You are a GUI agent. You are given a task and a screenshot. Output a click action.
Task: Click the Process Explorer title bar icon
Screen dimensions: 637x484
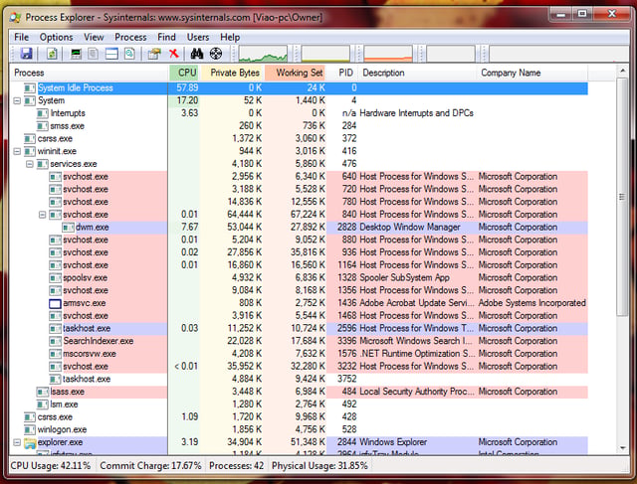[x=15, y=18]
